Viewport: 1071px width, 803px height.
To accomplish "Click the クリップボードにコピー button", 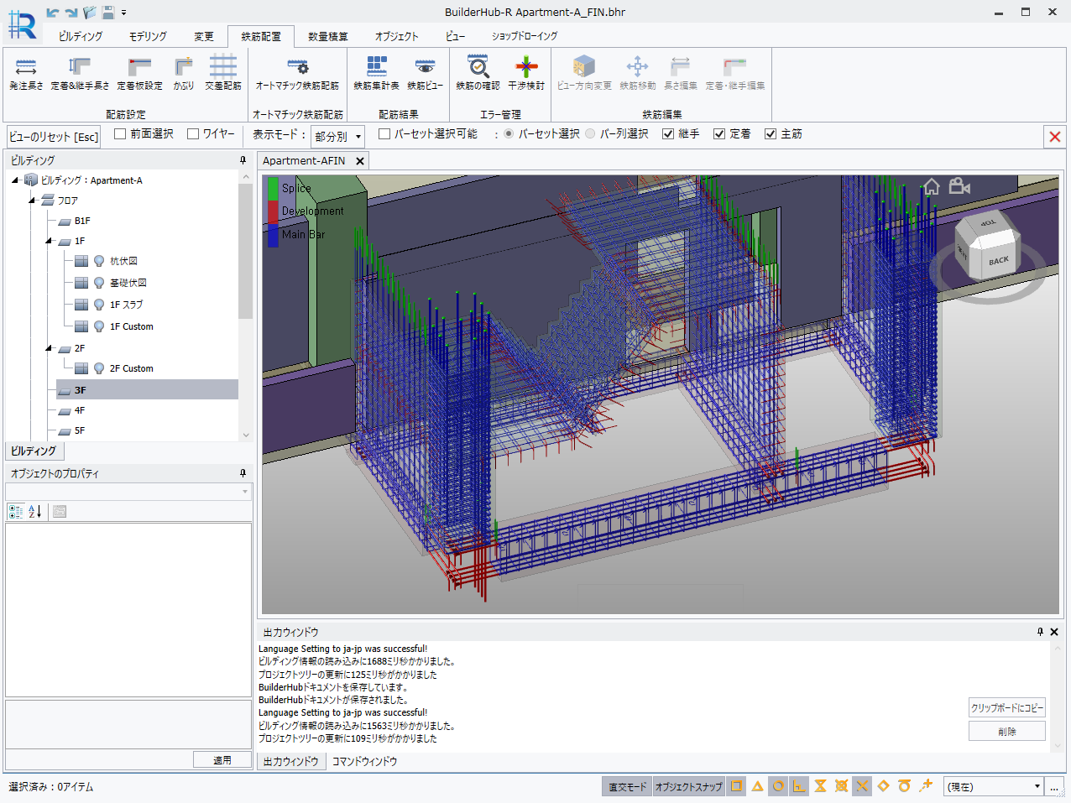I will point(1007,707).
